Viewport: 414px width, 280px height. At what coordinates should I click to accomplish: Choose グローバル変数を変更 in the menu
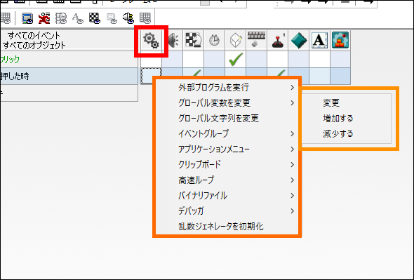click(x=227, y=102)
